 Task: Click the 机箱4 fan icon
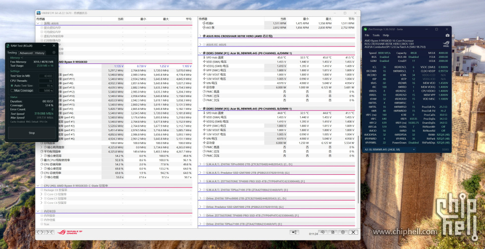pos(204,23)
